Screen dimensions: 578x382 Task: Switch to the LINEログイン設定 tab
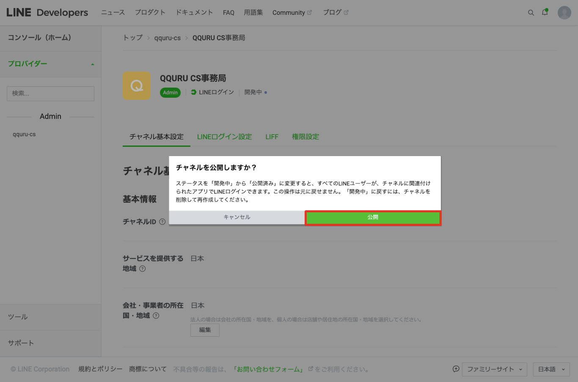pos(224,137)
